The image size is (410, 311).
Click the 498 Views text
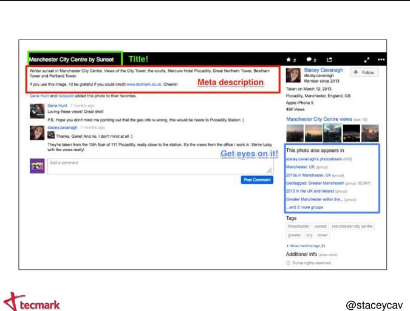pyautogui.click(x=295, y=109)
